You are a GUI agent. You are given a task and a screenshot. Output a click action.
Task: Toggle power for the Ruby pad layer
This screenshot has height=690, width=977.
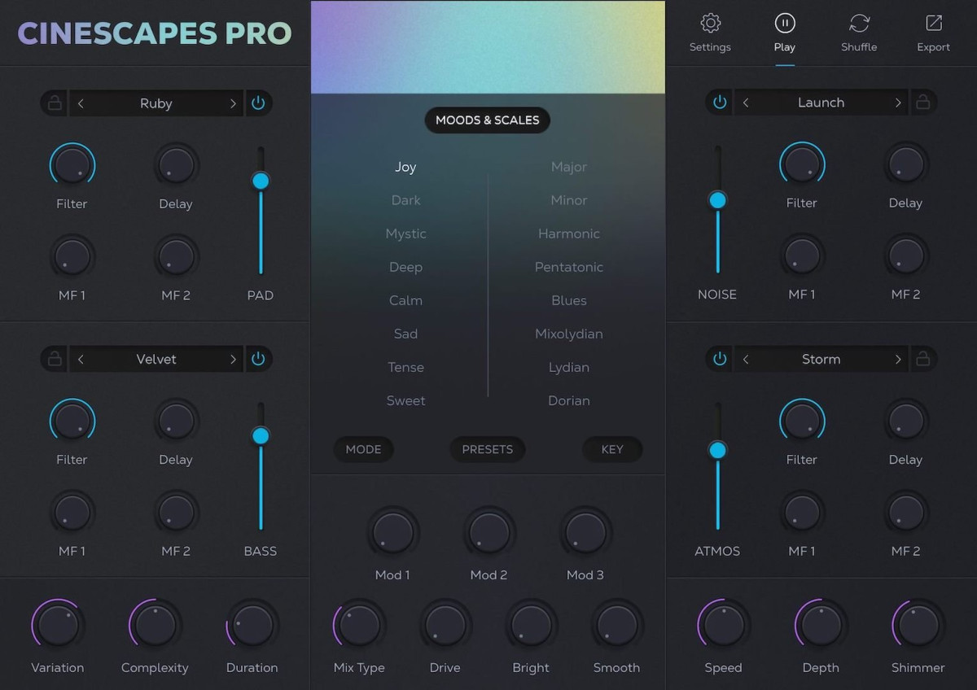(x=258, y=103)
